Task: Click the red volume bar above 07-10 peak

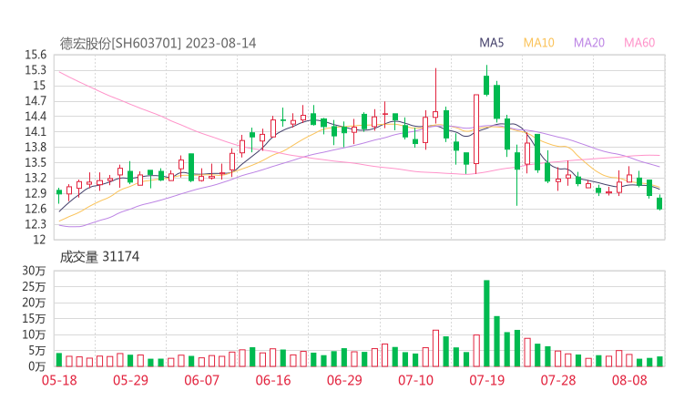Action: 436,348
